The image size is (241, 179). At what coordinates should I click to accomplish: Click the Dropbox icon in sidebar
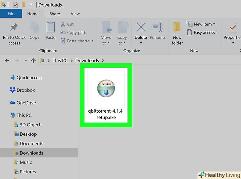13,90
